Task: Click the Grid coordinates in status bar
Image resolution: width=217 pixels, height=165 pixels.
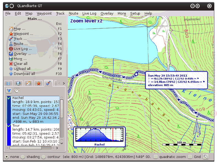Action: [110, 157]
